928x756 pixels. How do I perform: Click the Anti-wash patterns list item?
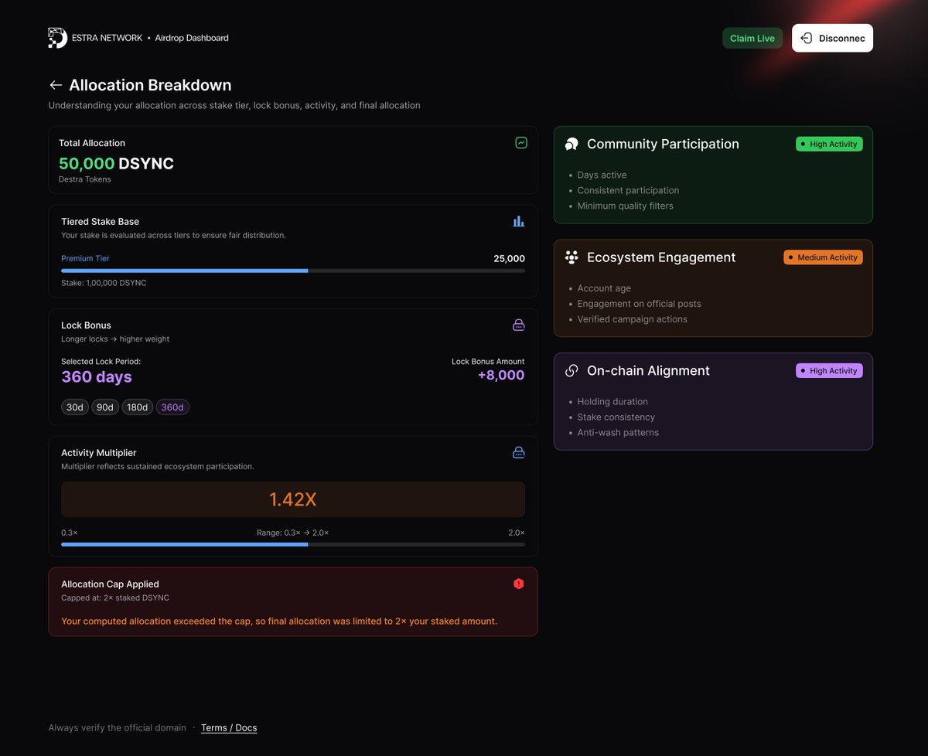618,433
